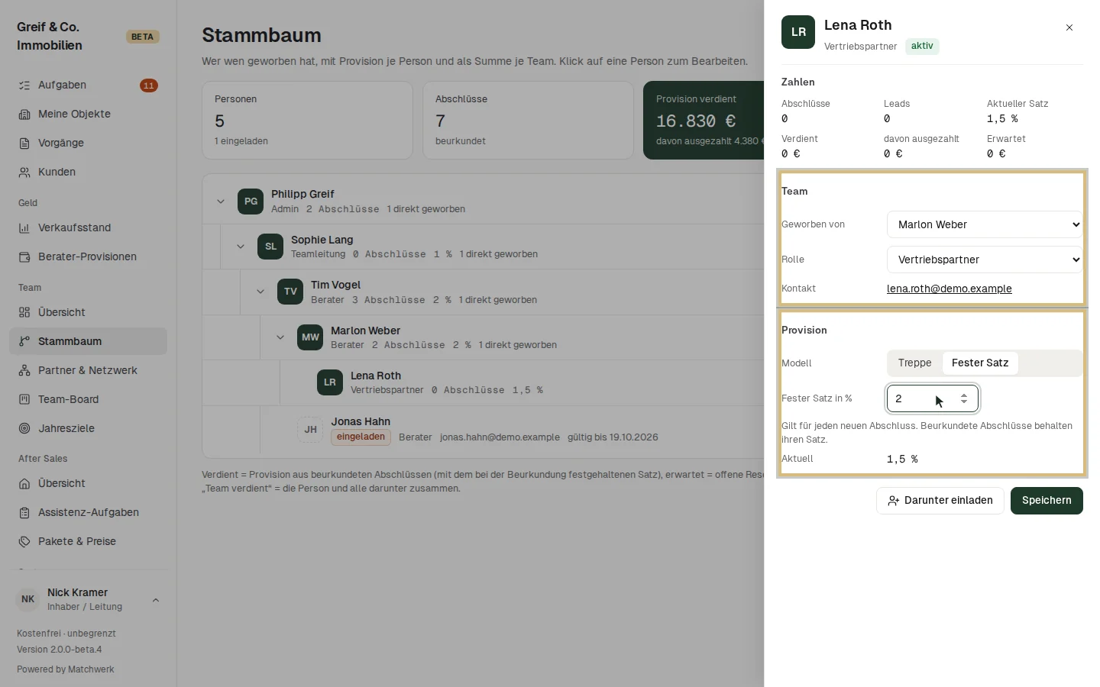Click the Berater-Provisionen wallet icon
Viewport: 1100px width, 687px height.
[x=24, y=256]
